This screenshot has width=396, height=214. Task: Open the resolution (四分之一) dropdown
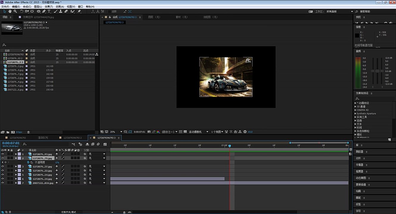coord(170,132)
